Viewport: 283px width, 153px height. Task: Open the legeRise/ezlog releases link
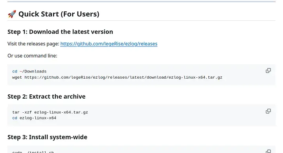point(109,44)
